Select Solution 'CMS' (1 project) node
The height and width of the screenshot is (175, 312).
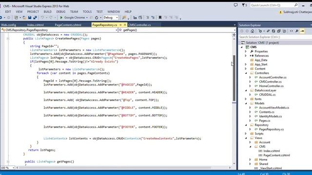[262, 43]
